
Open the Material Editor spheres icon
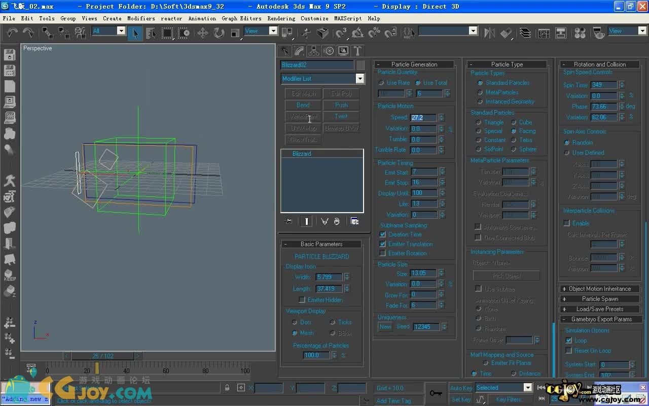click(581, 33)
